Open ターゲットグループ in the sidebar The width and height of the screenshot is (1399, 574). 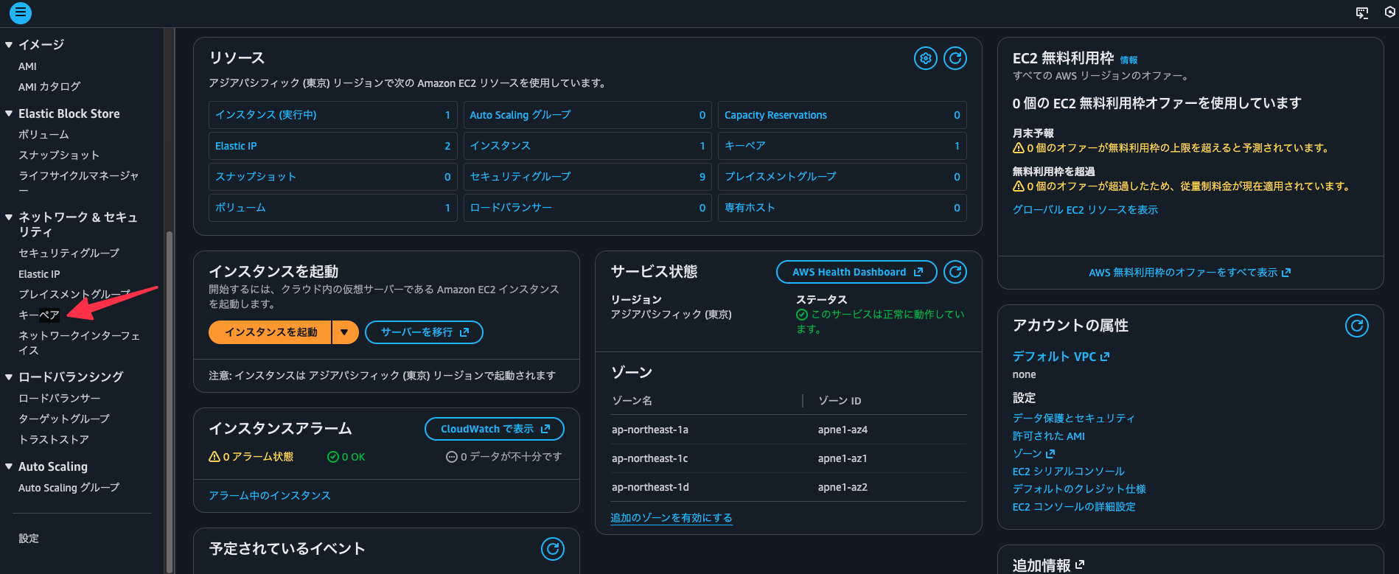(63, 419)
